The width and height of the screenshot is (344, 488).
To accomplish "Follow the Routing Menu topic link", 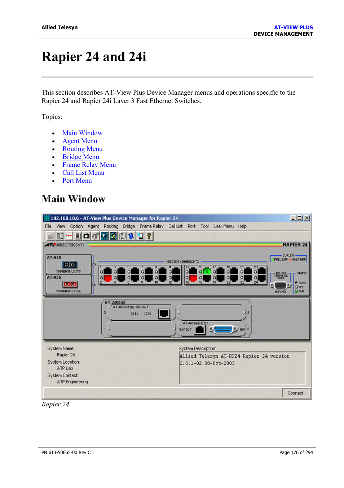I will [82, 149].
